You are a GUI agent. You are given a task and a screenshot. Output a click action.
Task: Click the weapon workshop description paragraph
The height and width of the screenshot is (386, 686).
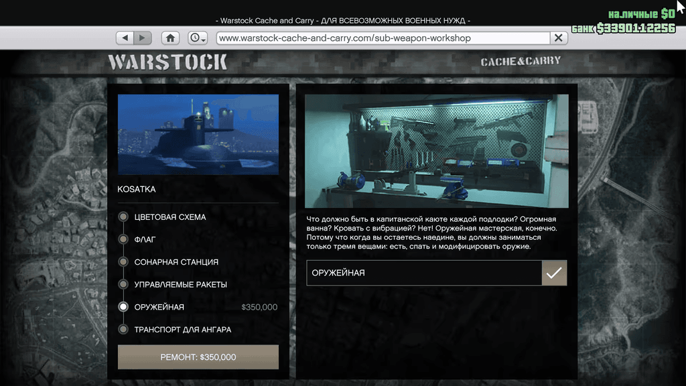click(x=432, y=233)
